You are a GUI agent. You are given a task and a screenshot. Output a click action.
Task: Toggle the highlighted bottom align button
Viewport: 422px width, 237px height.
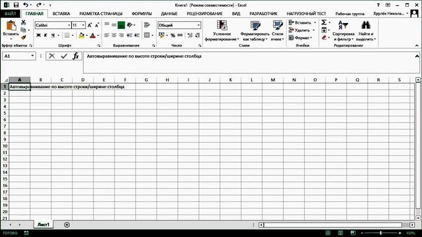(x=121, y=25)
